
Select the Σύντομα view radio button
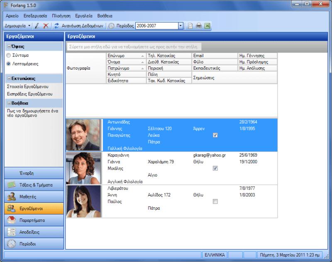(9, 55)
